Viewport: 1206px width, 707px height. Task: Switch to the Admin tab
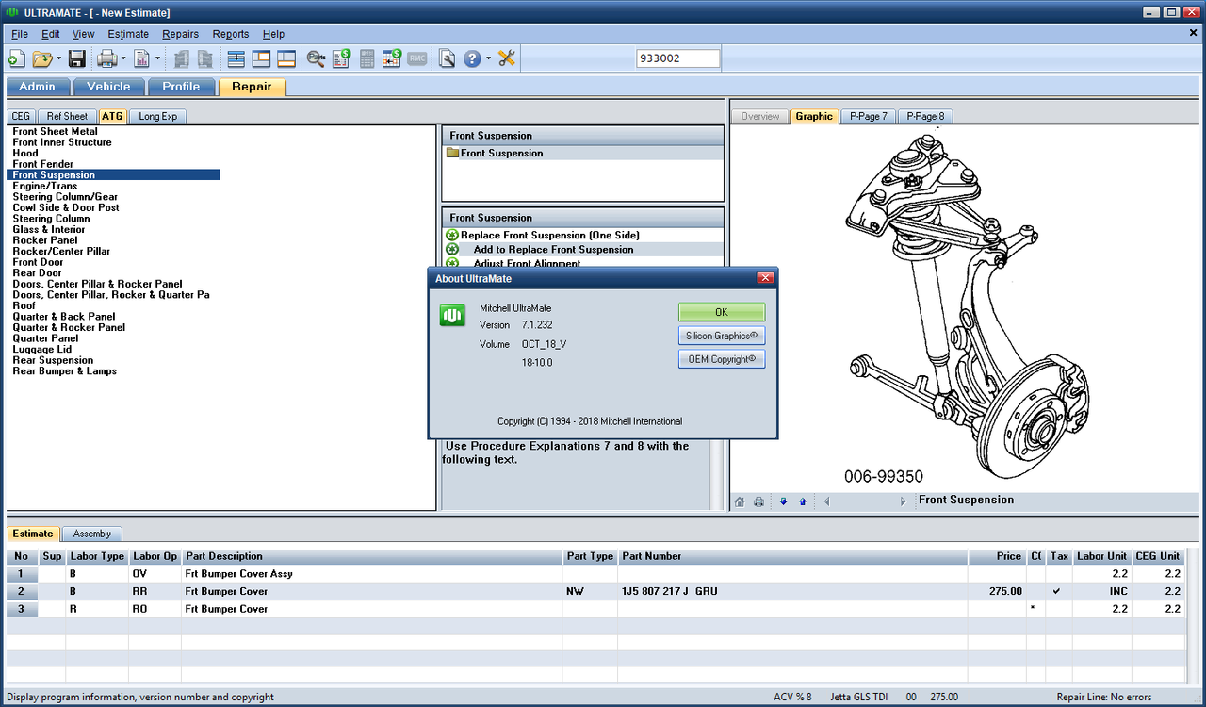coord(38,87)
